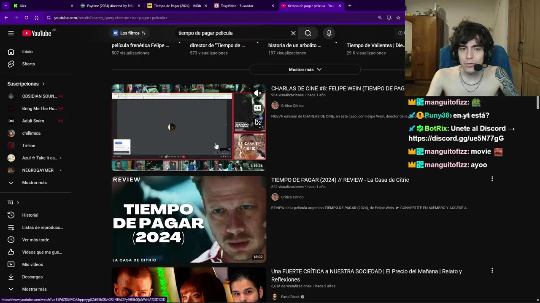Open more options for TIEMPO DE PAGAR REVIEW
Viewport: 540px width, 303px height.
pyautogui.click(x=492, y=179)
